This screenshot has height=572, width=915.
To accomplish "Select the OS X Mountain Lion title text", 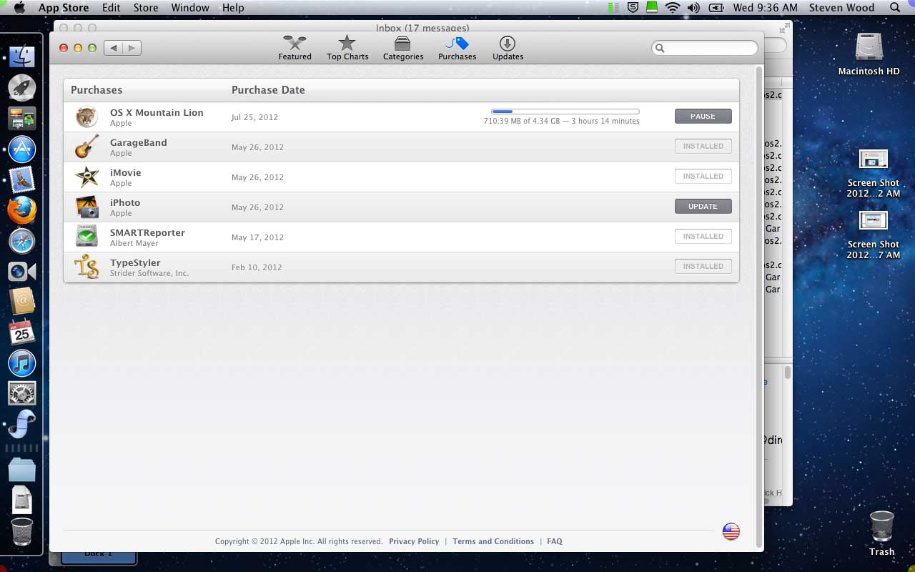I will pyautogui.click(x=157, y=112).
